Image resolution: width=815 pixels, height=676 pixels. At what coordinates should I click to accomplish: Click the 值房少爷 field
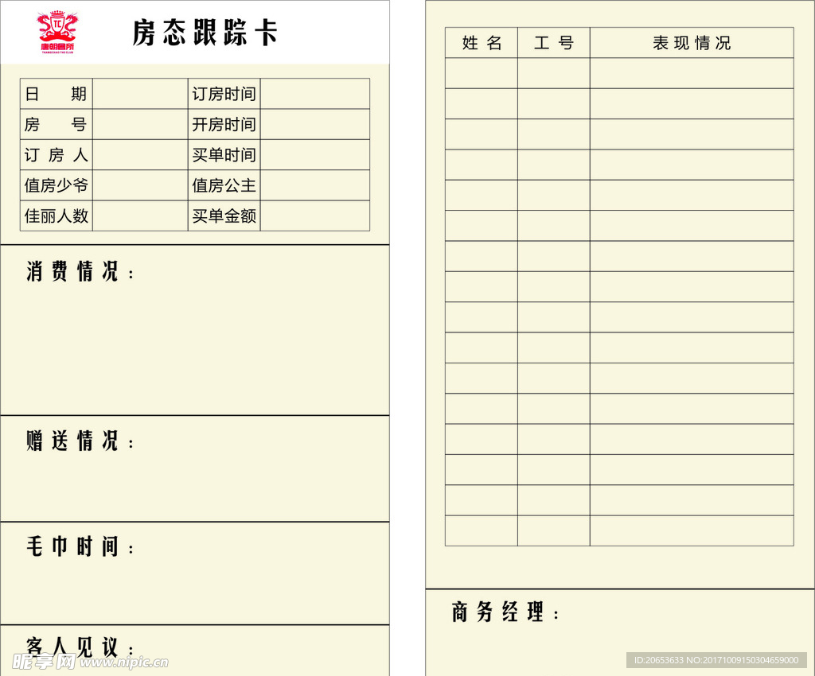click(56, 185)
